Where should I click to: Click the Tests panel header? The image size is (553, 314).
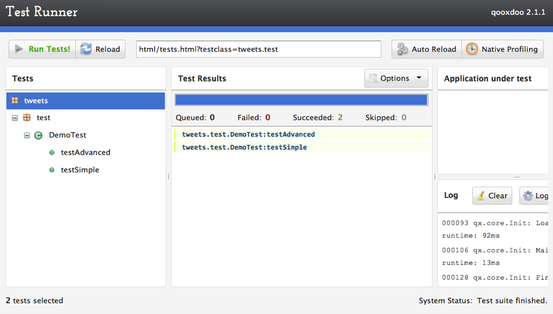click(x=22, y=78)
